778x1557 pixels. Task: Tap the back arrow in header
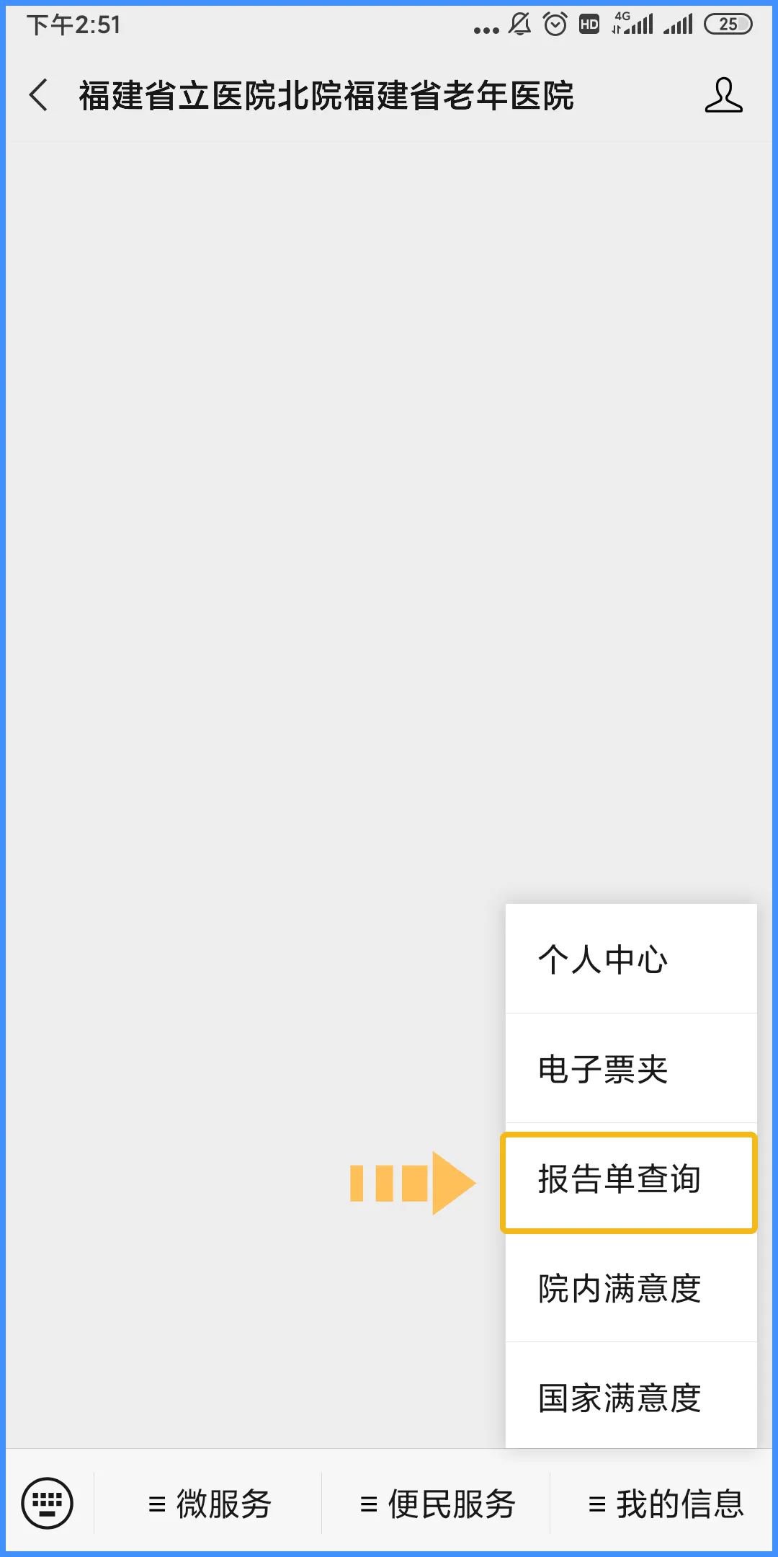click(x=39, y=95)
